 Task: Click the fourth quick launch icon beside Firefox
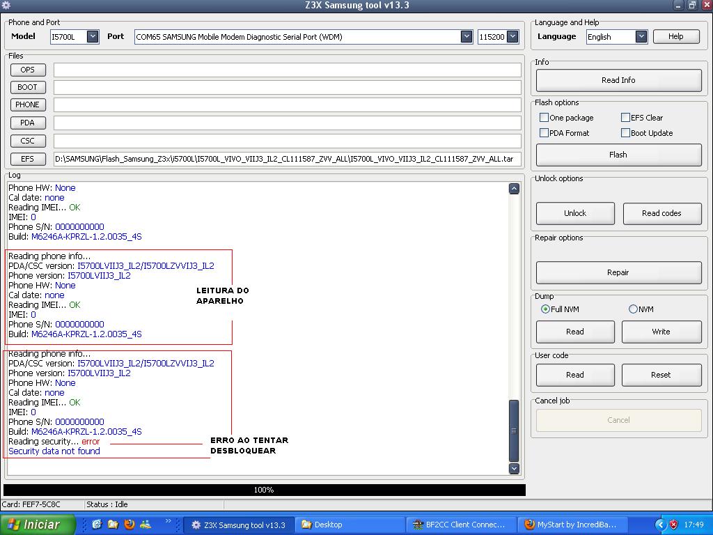point(146,524)
